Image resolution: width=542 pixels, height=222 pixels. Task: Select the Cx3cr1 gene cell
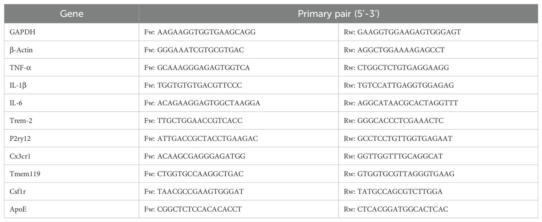tap(72, 156)
